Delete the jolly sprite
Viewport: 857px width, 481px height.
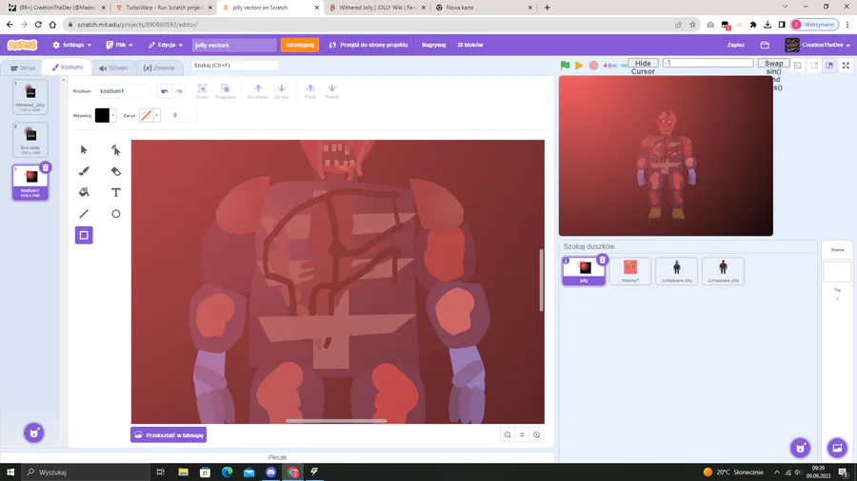click(603, 260)
